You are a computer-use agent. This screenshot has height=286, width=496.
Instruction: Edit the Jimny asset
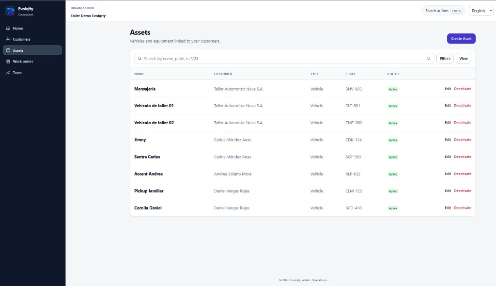[448, 140]
